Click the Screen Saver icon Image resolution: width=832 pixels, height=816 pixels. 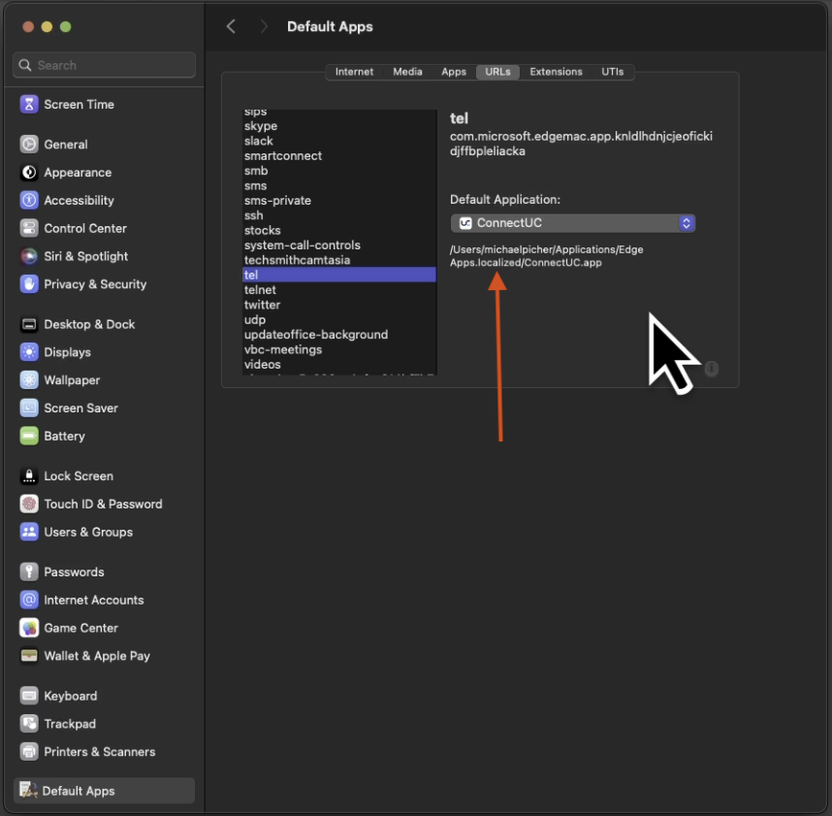29,408
